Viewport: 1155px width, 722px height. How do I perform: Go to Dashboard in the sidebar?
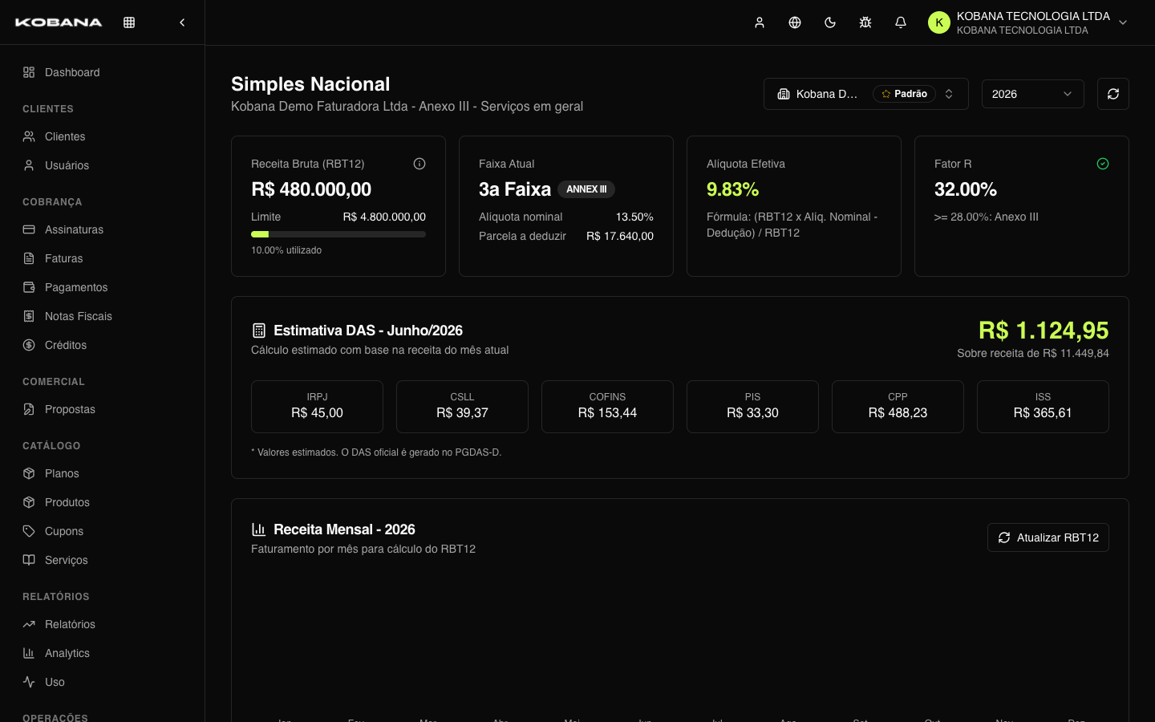[102, 72]
